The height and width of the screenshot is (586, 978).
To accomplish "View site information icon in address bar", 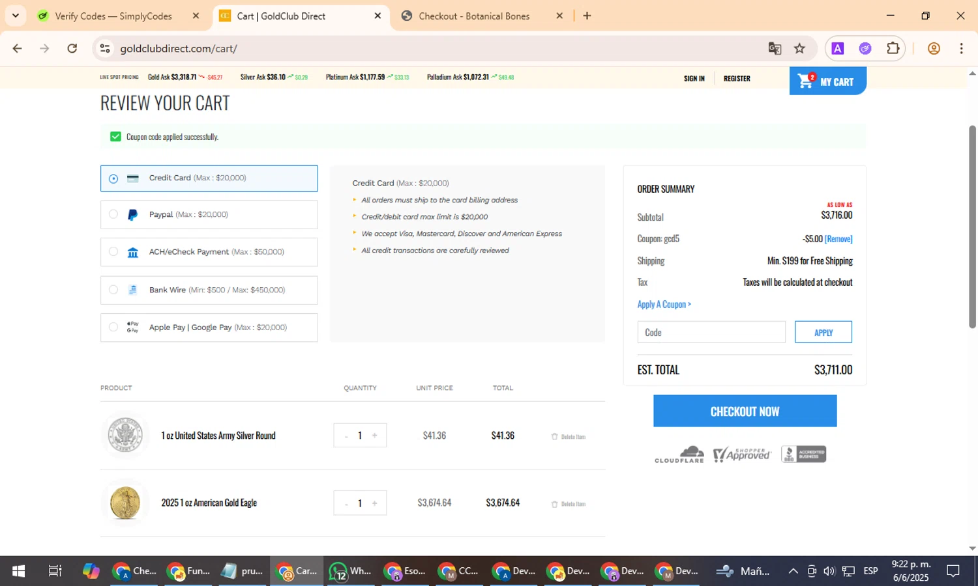I will click(105, 48).
